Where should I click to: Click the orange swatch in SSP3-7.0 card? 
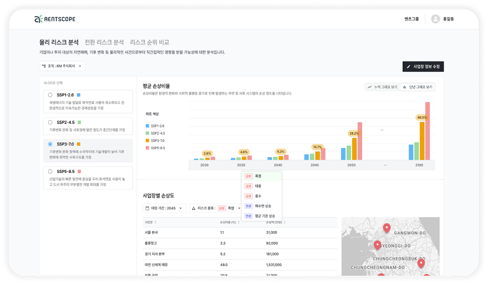79,144
